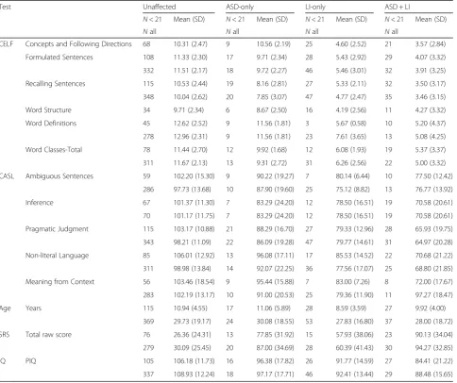Click cell value '106.01 (12.92)'
The height and width of the screenshot is (383, 457).
(194, 256)
